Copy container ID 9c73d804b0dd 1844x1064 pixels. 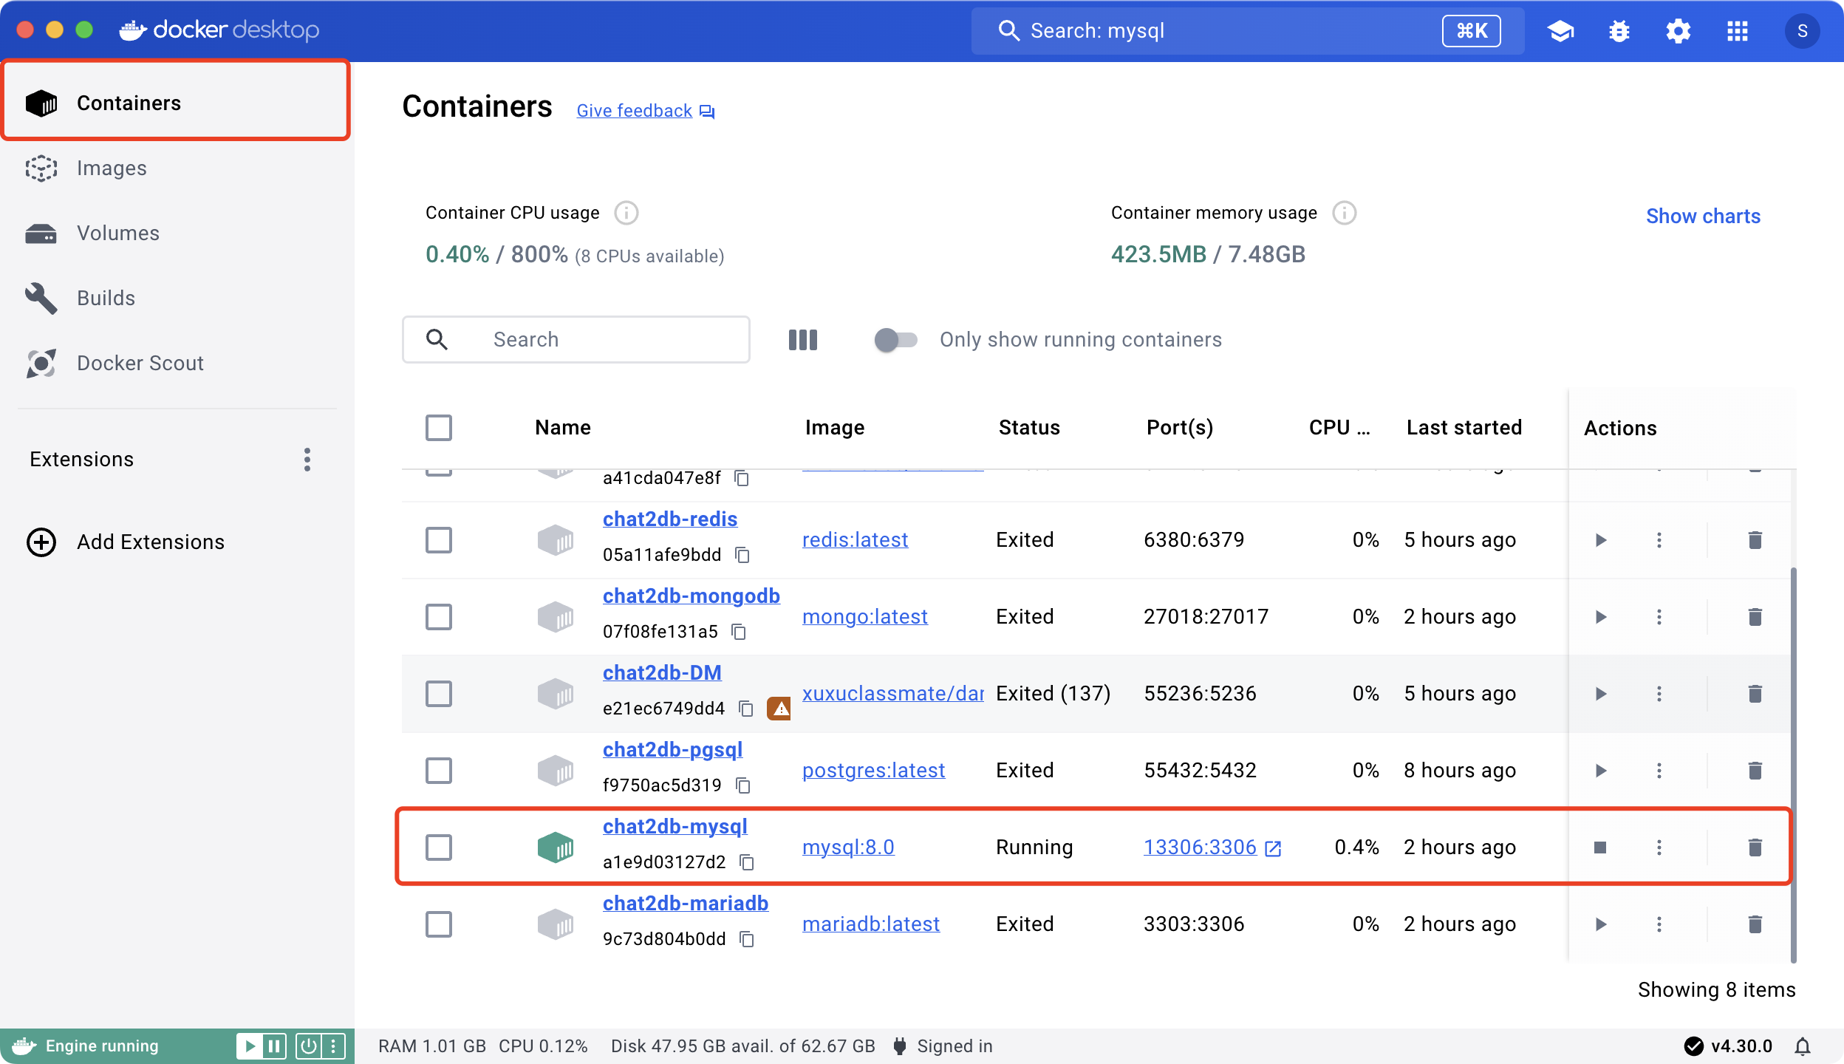tap(747, 939)
